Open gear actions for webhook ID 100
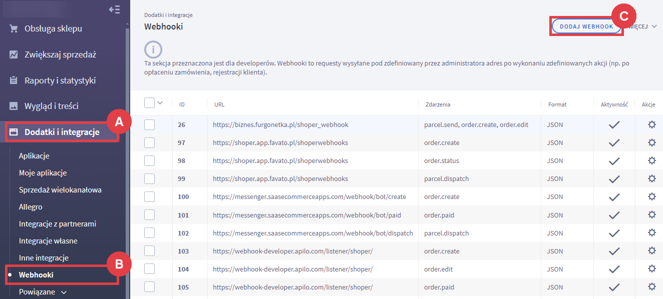This screenshot has height=299, width=663. [651, 196]
